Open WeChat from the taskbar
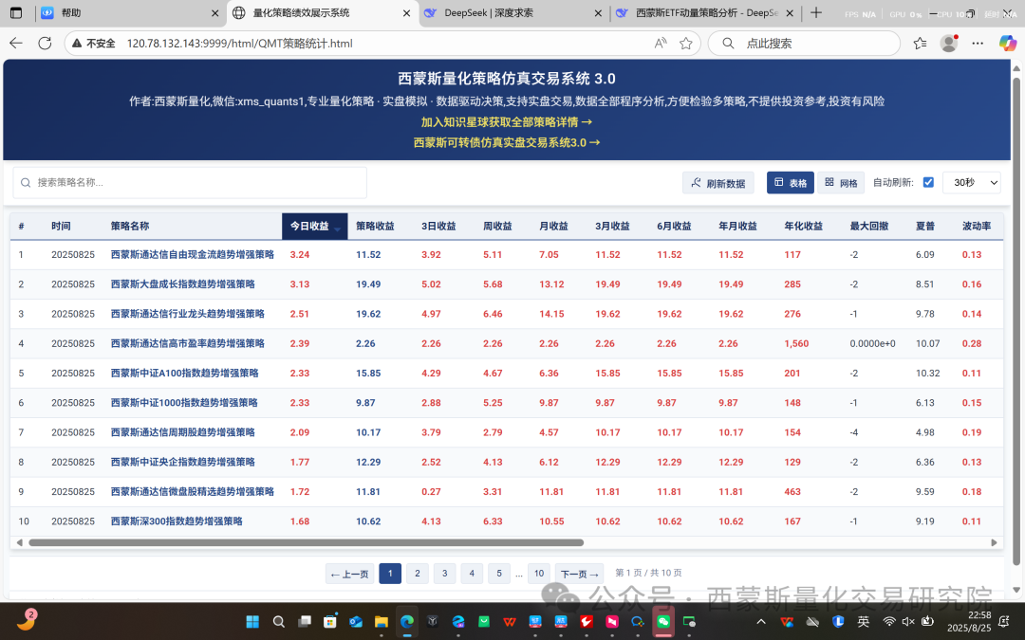 click(x=663, y=622)
